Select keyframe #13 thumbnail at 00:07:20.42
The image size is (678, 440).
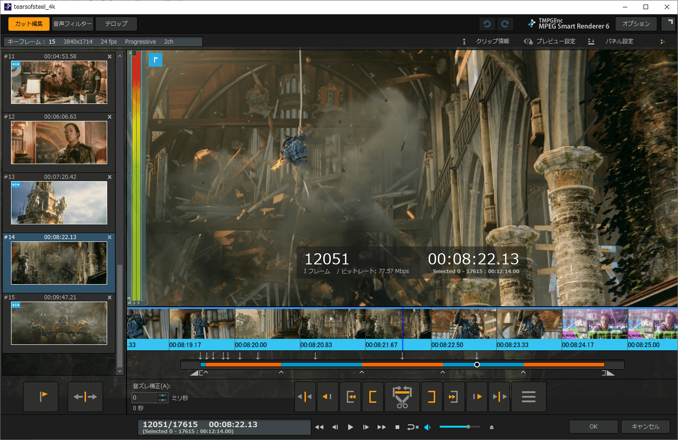(x=59, y=203)
